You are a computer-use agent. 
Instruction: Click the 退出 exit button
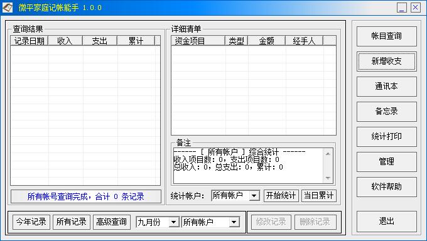coord(386,222)
